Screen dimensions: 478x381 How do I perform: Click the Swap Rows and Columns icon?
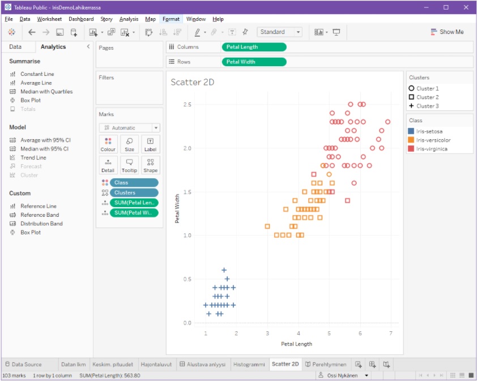click(x=149, y=32)
